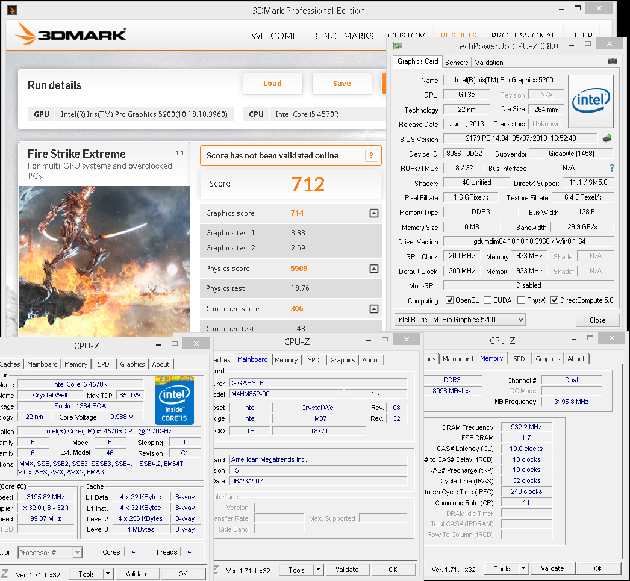Open Memory tab in the CPU-Z Mainboard window
Viewport: 630px width, 581px height.
286,360
